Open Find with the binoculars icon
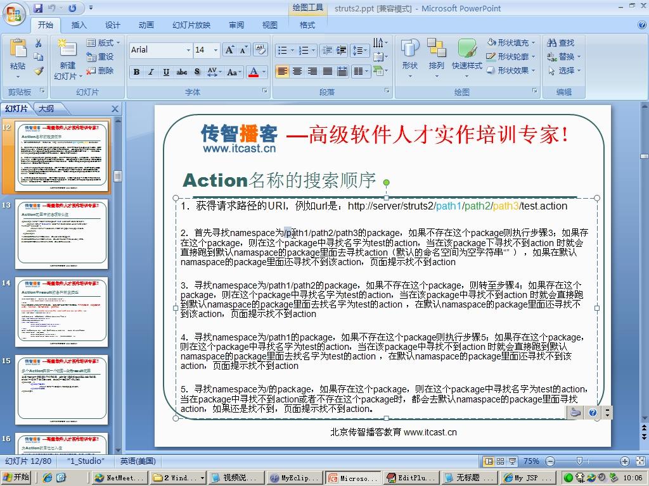 coord(552,42)
